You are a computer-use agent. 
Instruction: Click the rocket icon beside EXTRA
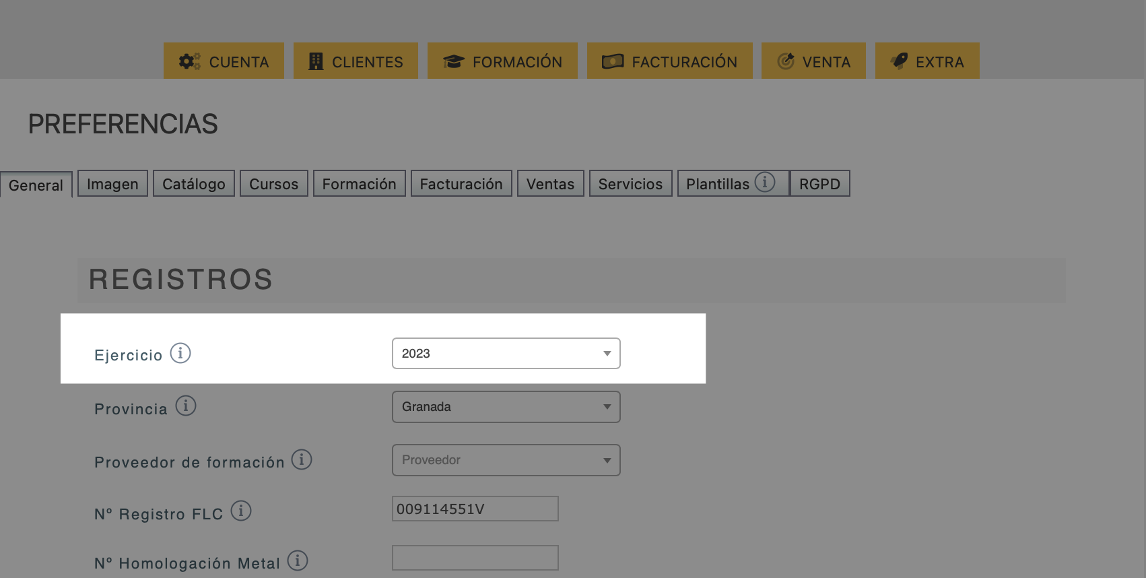(x=900, y=61)
